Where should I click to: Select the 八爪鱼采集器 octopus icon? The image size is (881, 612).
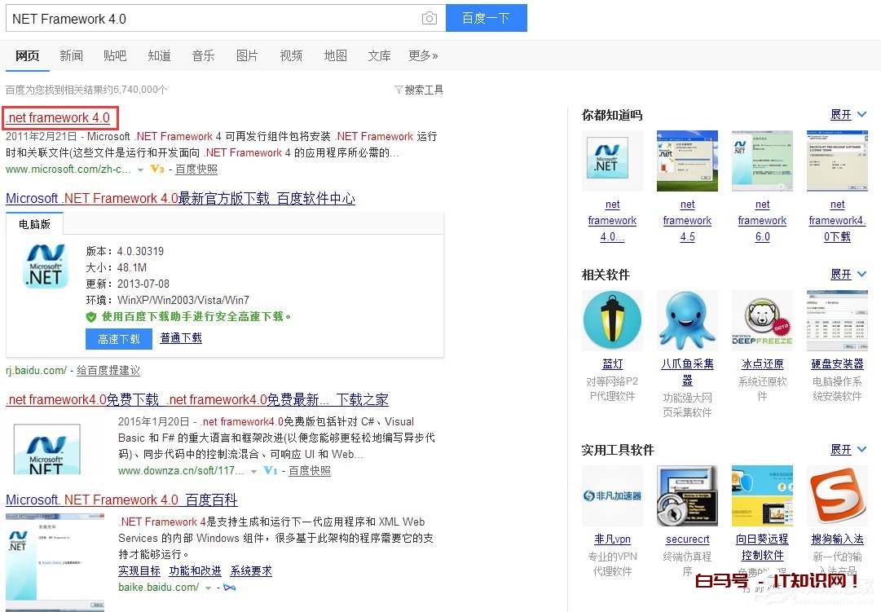pyautogui.click(x=687, y=319)
